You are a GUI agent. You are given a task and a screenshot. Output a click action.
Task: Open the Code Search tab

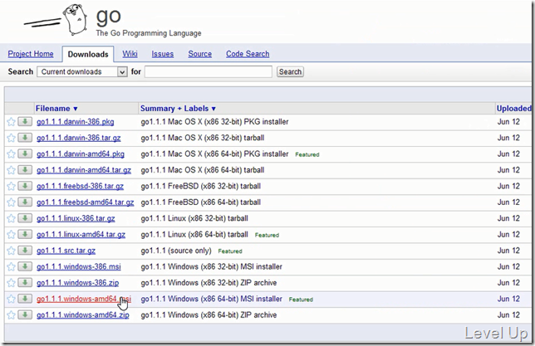point(248,54)
